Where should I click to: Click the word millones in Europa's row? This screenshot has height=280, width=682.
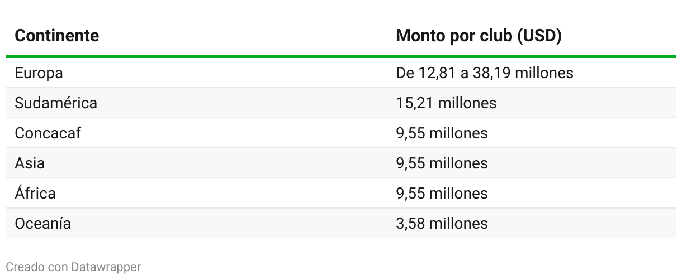(x=544, y=73)
